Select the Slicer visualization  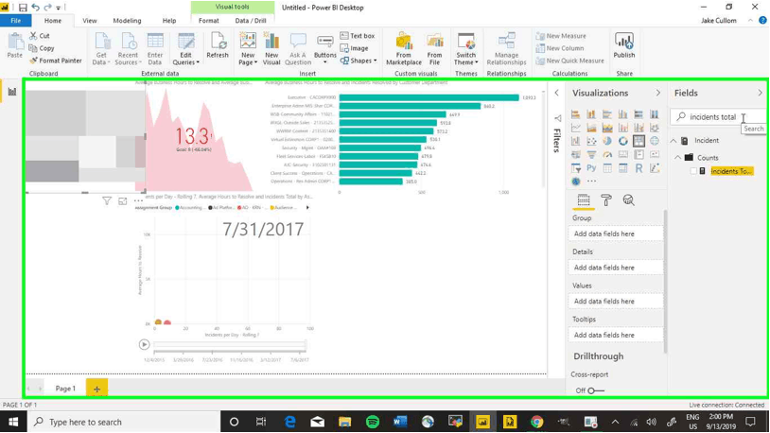[x=575, y=168]
